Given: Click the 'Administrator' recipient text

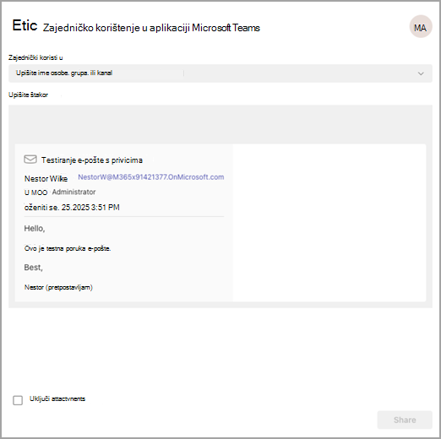Looking at the screenshot, I should 73,192.
